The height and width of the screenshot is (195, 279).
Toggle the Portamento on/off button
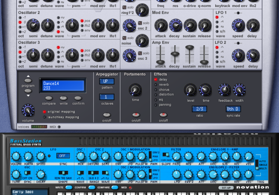(x=136, y=115)
